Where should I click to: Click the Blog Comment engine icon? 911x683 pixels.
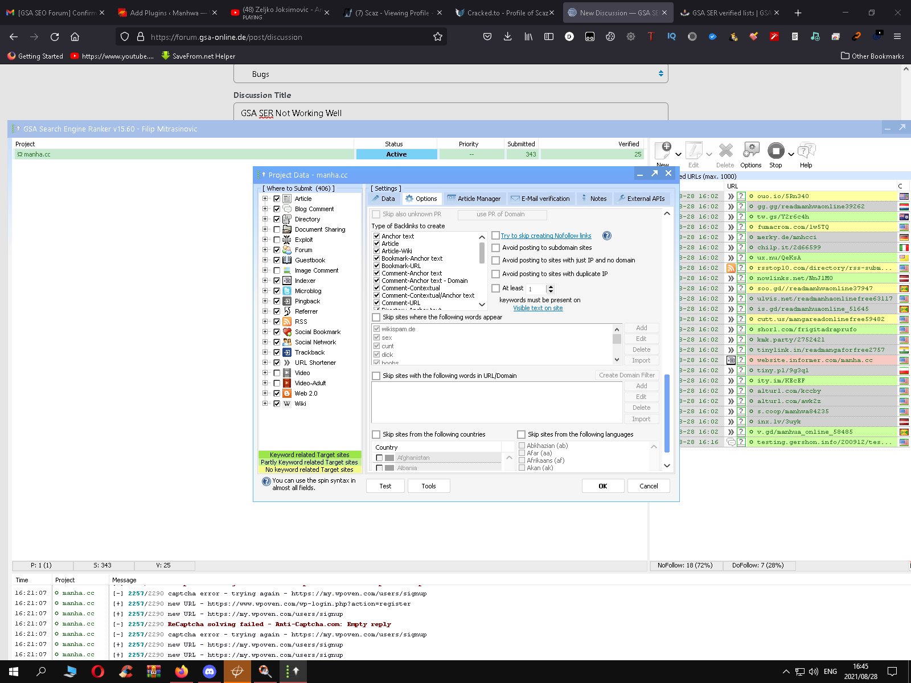(287, 209)
